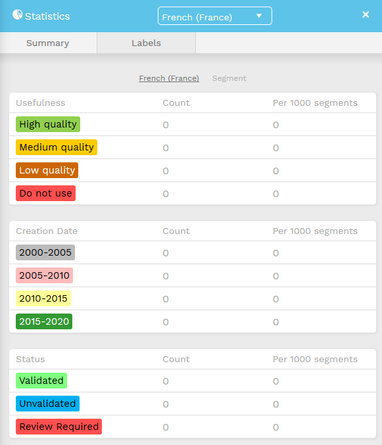This screenshot has width=382, height=445.
Task: Close the Statistics panel
Action: [366, 14]
